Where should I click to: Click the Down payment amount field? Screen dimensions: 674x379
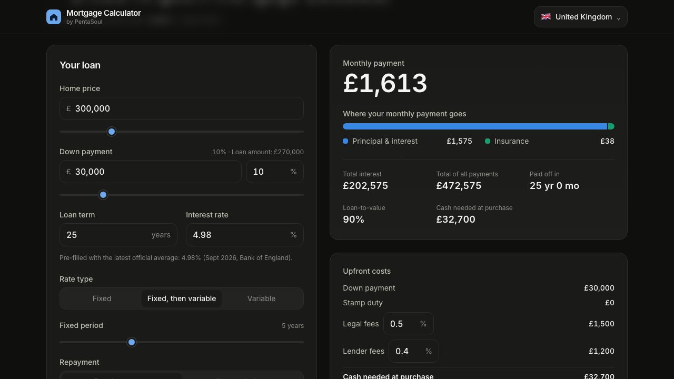tap(151, 172)
